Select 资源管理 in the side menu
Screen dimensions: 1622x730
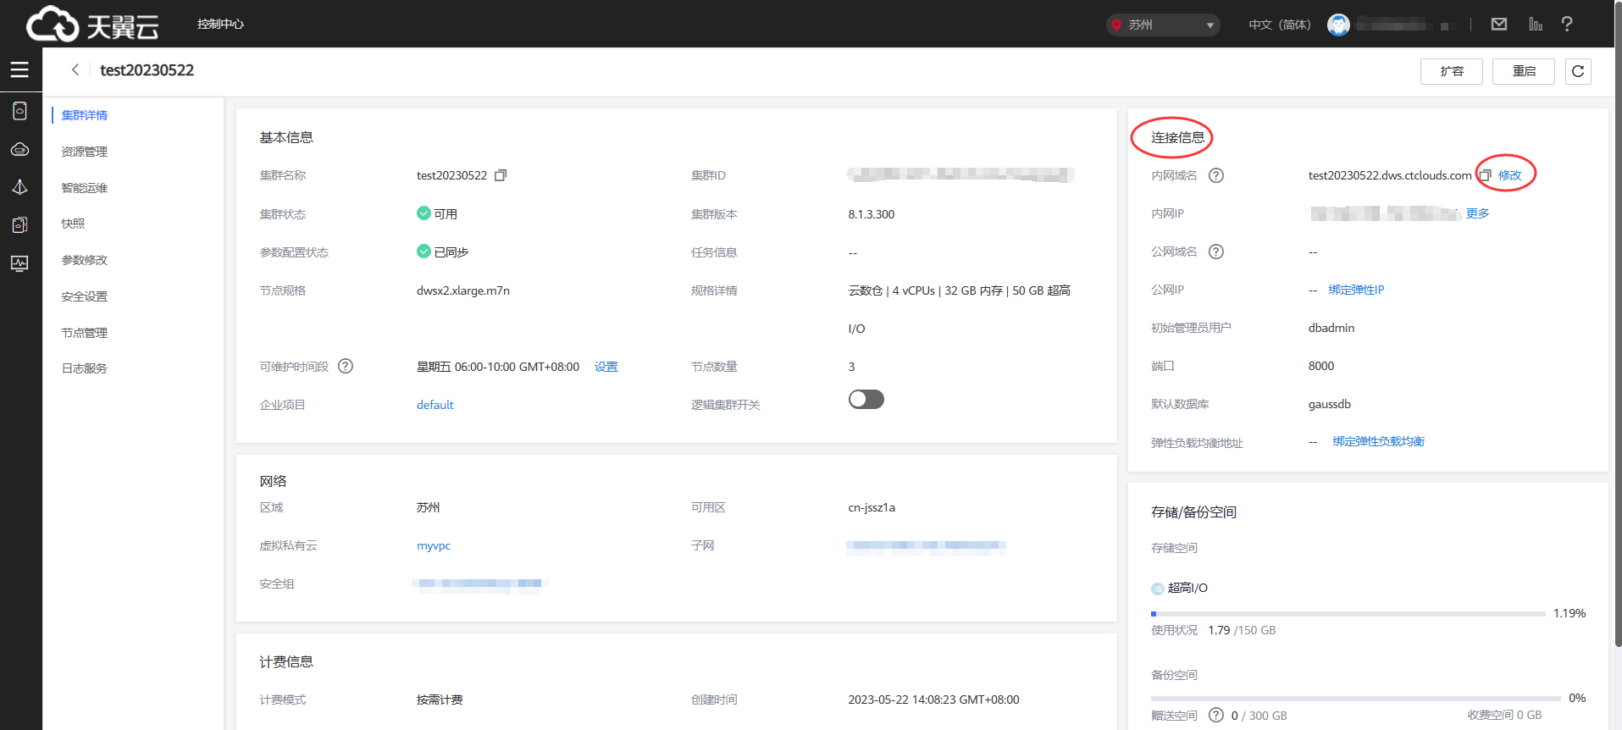[x=84, y=152]
